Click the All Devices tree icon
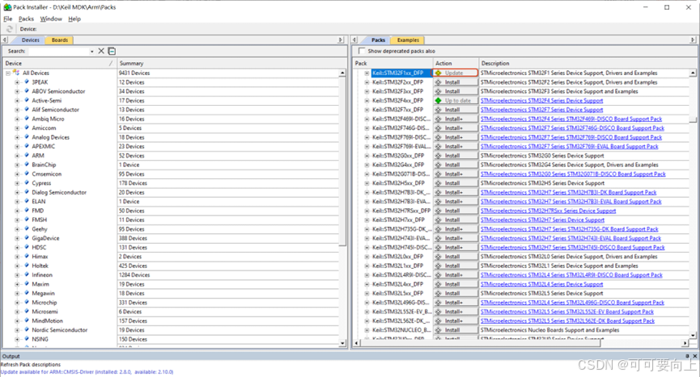This screenshot has height=377, width=700. coord(16,73)
